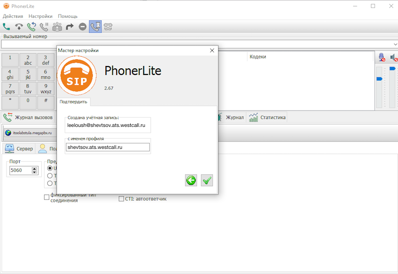The width and height of the screenshot is (398, 274).
Task: Click the profile name input field
Action: [108, 147]
